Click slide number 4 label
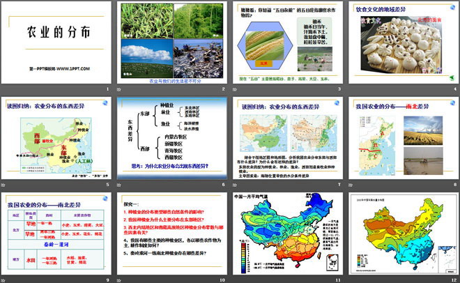Image resolution: width=460 pixels, height=283 pixels. 456,89
